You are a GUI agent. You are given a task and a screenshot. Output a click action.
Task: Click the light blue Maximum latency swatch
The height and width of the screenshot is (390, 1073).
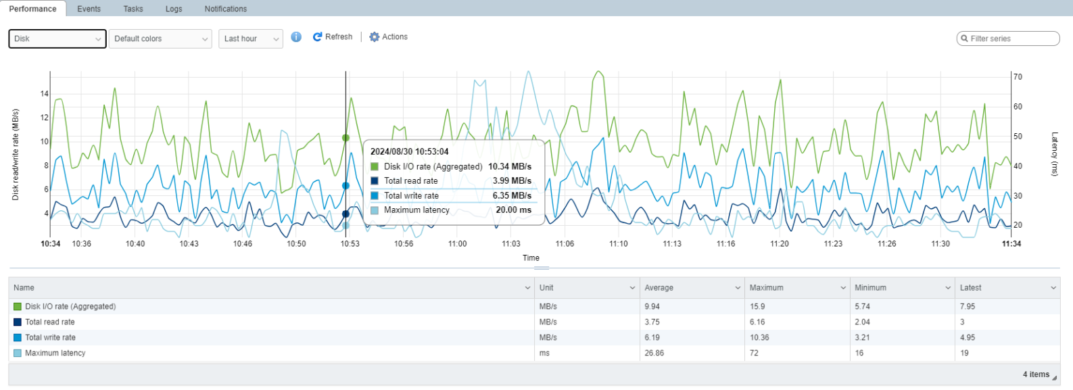click(18, 354)
